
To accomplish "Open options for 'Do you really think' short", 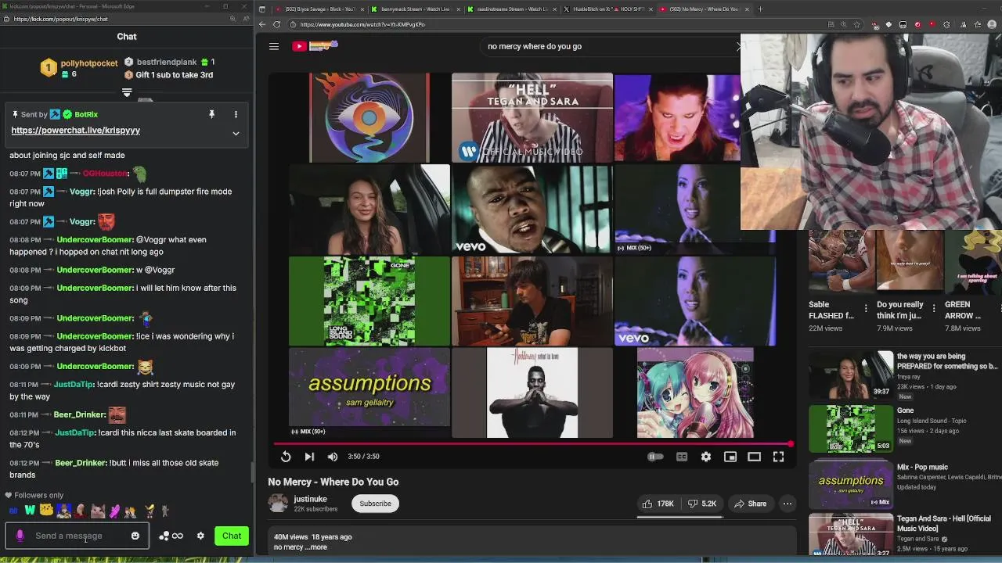I will [x=934, y=309].
